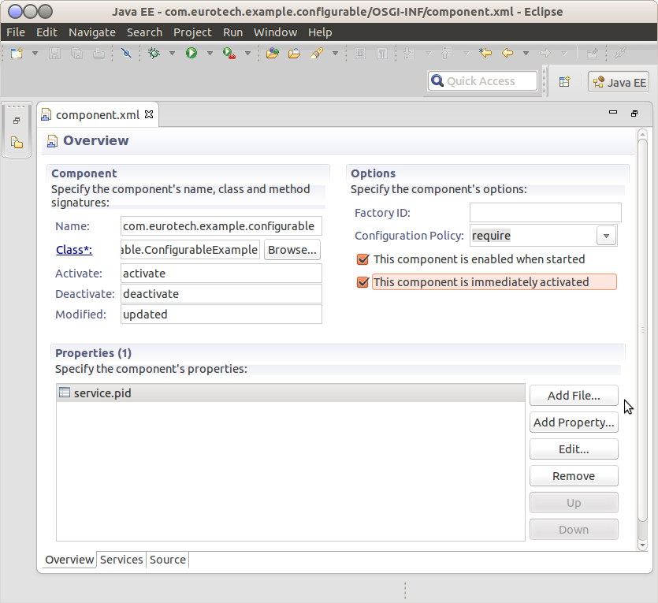The image size is (658, 603).
Task: Open the Help menu
Action: pyautogui.click(x=320, y=32)
